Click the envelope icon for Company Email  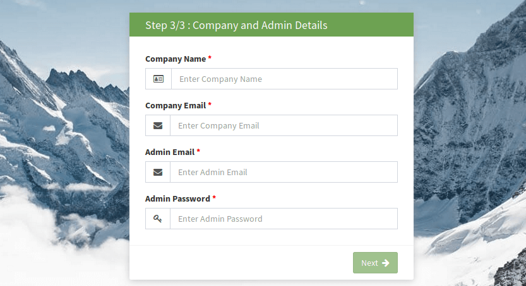coord(158,125)
